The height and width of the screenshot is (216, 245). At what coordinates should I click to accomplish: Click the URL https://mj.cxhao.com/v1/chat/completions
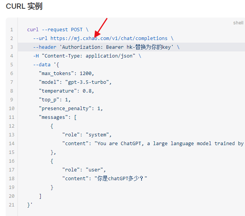click(x=109, y=38)
